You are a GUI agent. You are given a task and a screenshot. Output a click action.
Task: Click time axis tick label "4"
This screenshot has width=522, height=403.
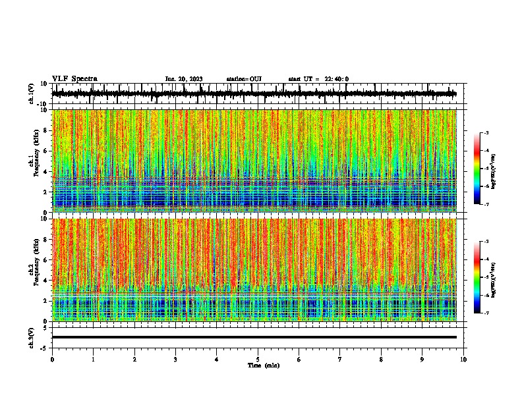(217, 360)
